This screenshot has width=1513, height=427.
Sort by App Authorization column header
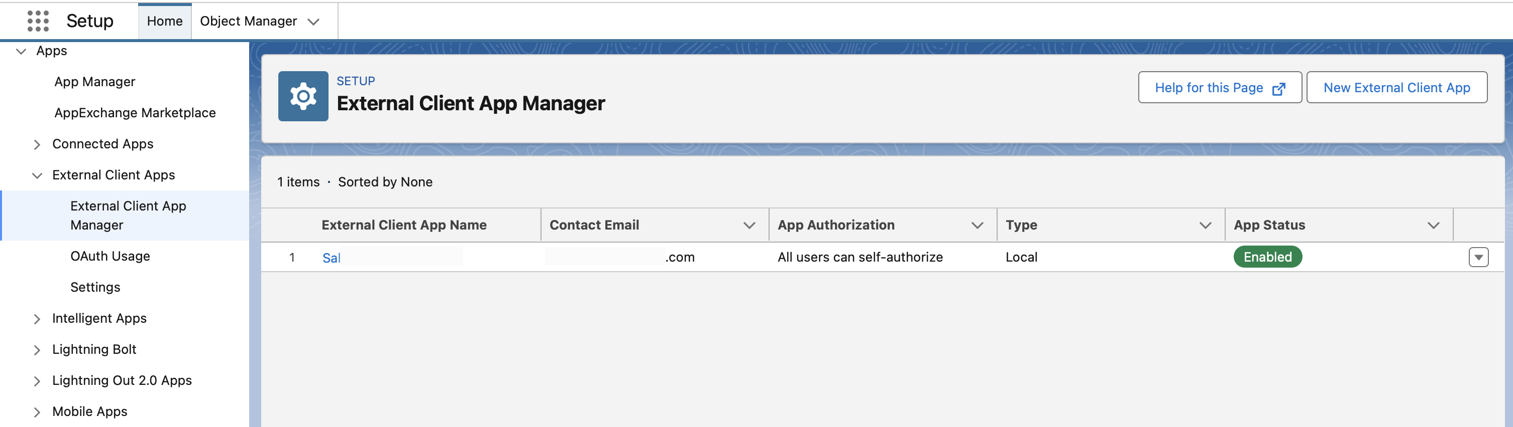coord(836,225)
